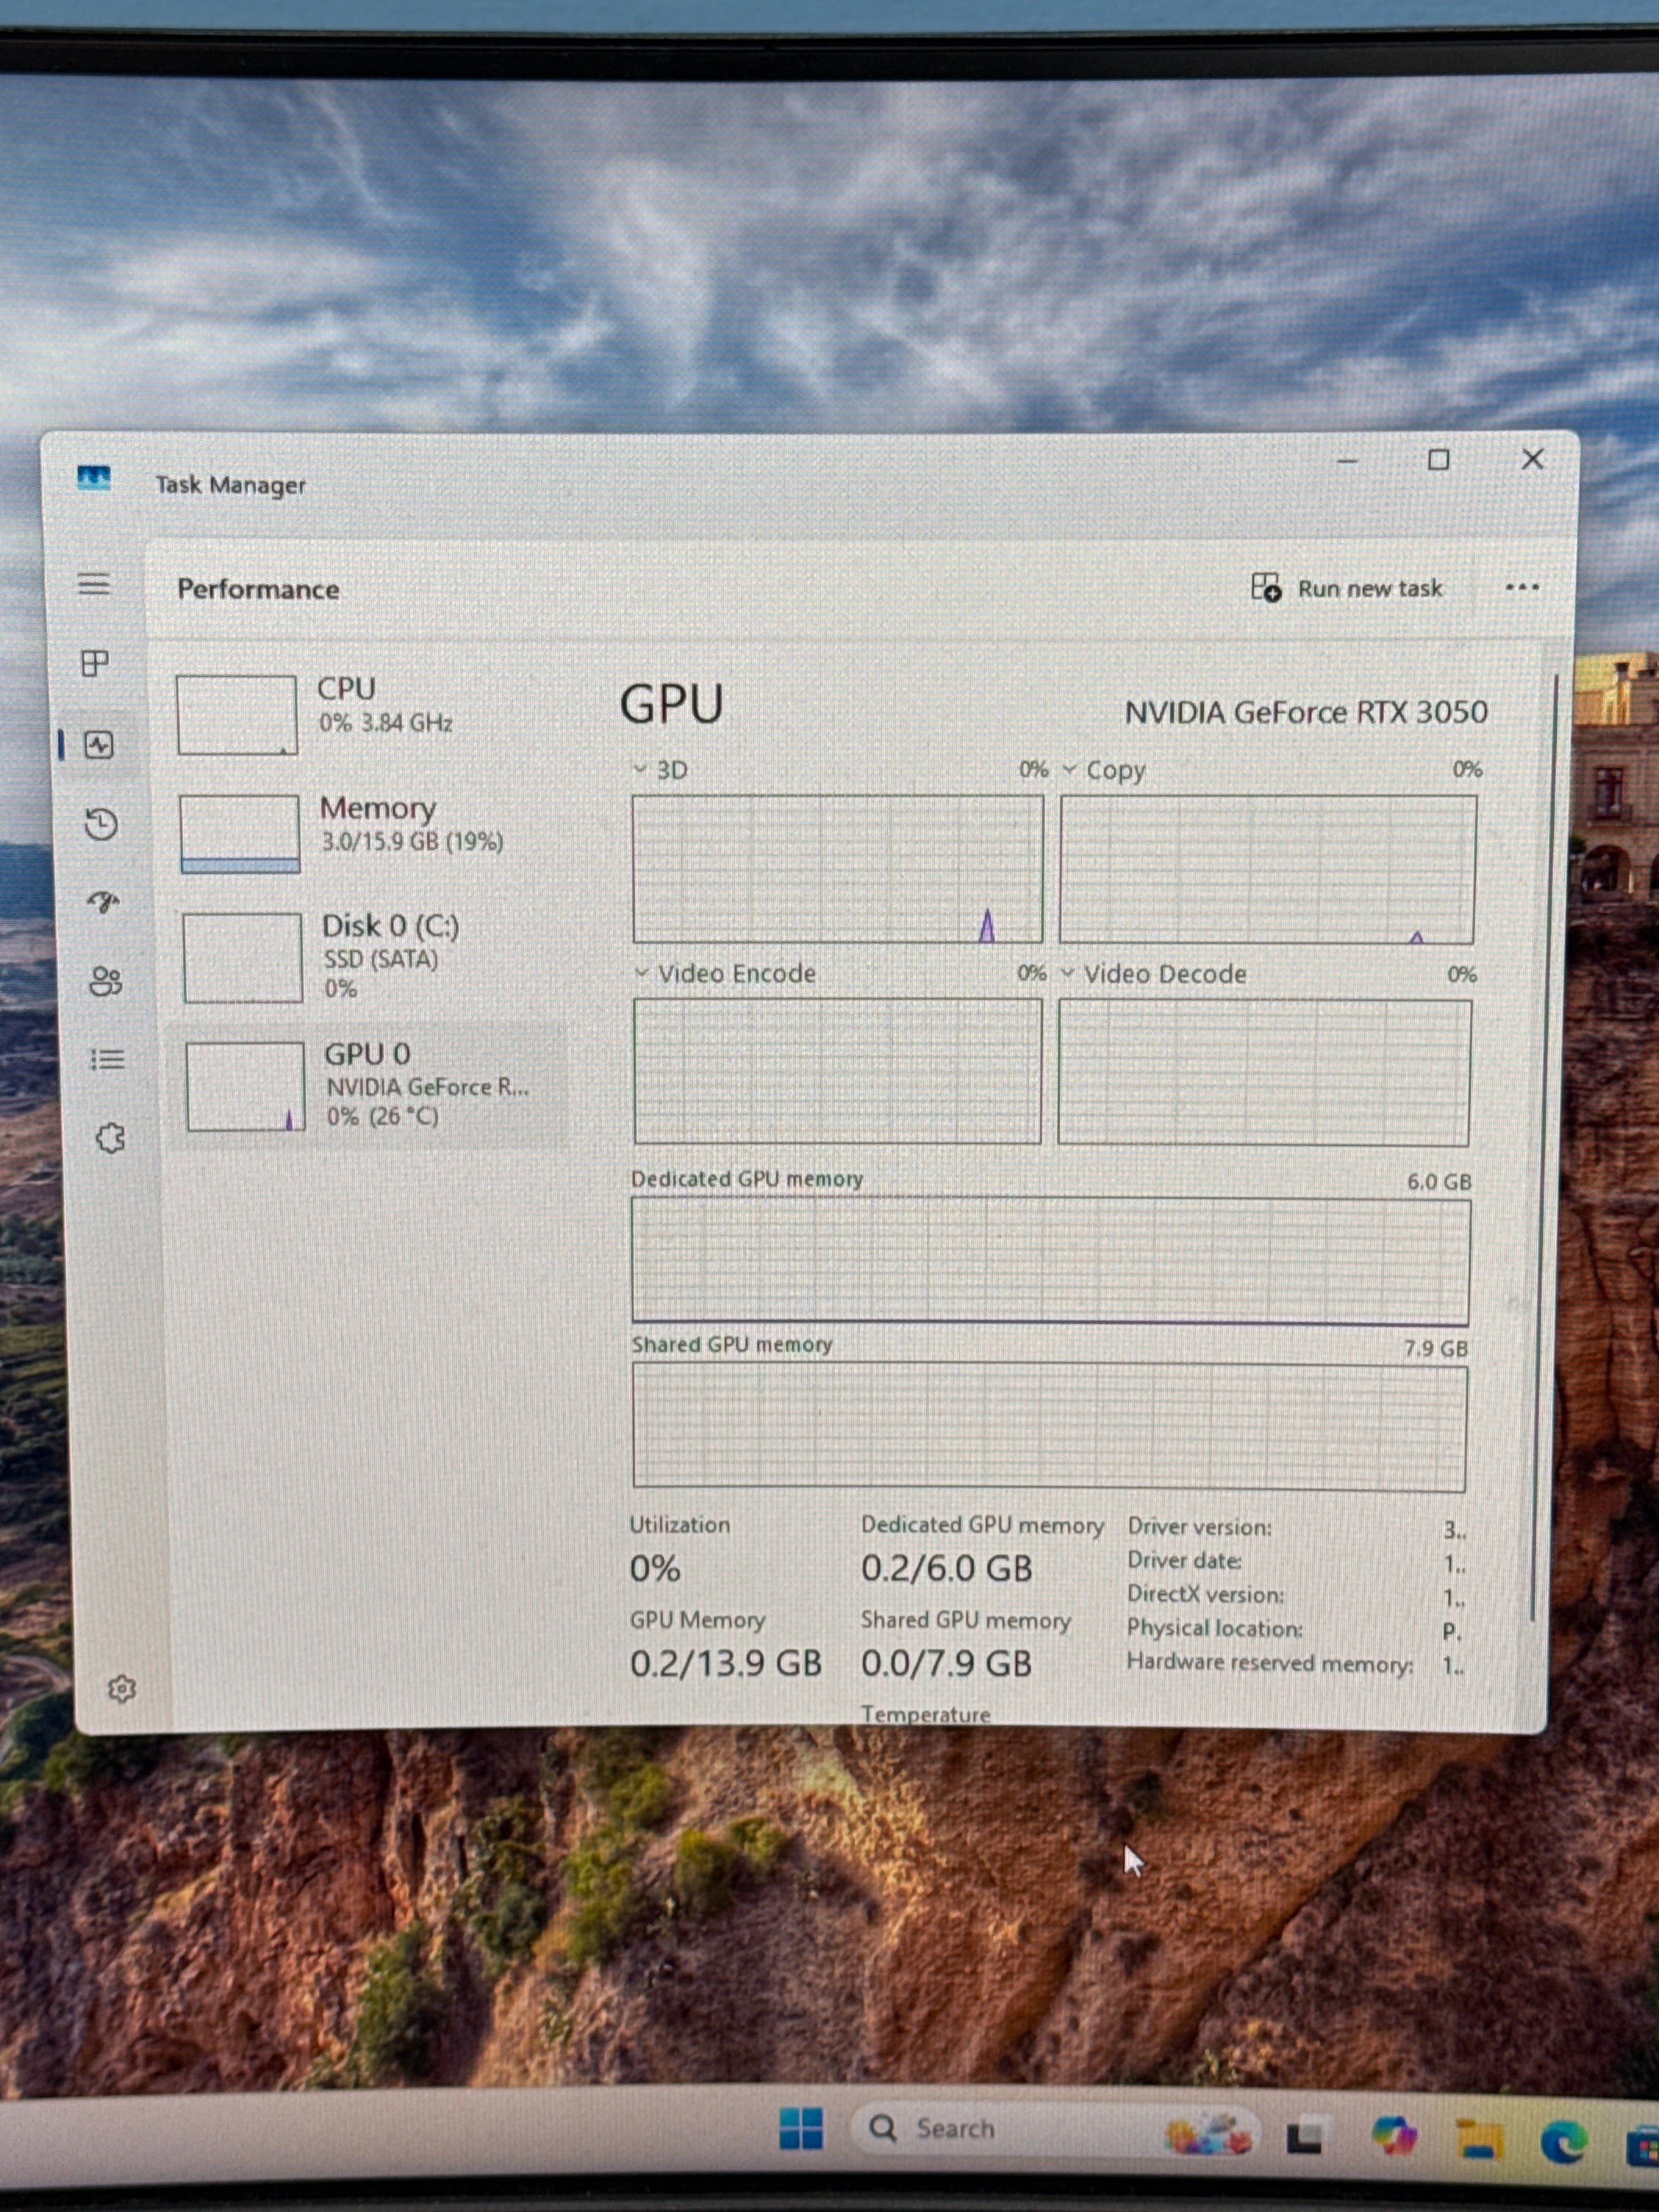The image size is (1659, 2212).
Task: Click the Shared GPU memory graph
Action: click(1050, 1427)
